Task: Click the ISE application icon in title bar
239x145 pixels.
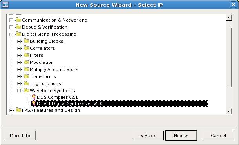Action: [5, 5]
